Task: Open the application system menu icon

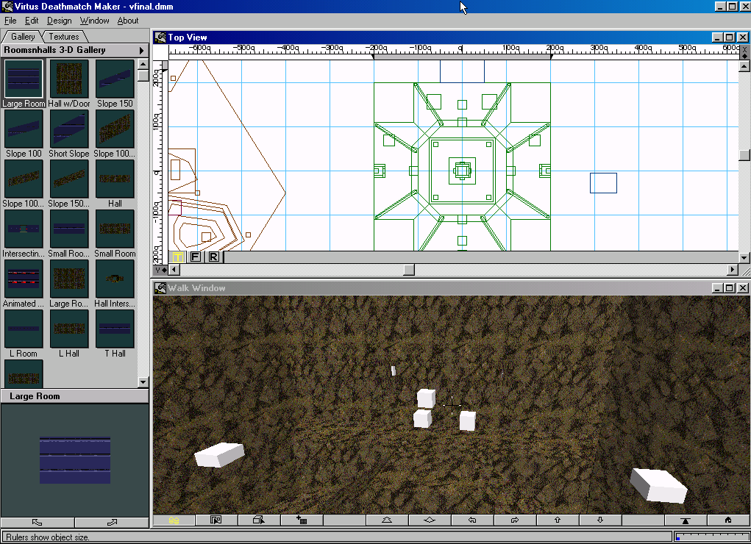Action: click(7, 6)
